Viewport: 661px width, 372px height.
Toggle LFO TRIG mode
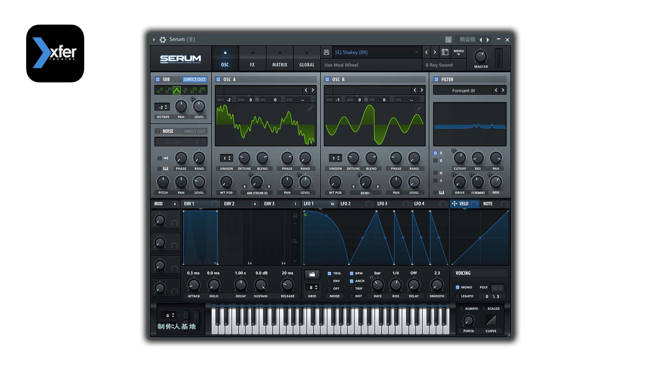[x=329, y=273]
